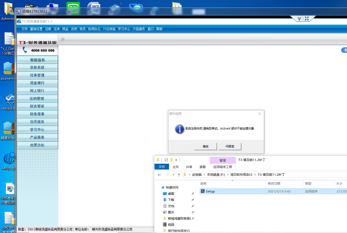Click the Setup application file icon

203,191
